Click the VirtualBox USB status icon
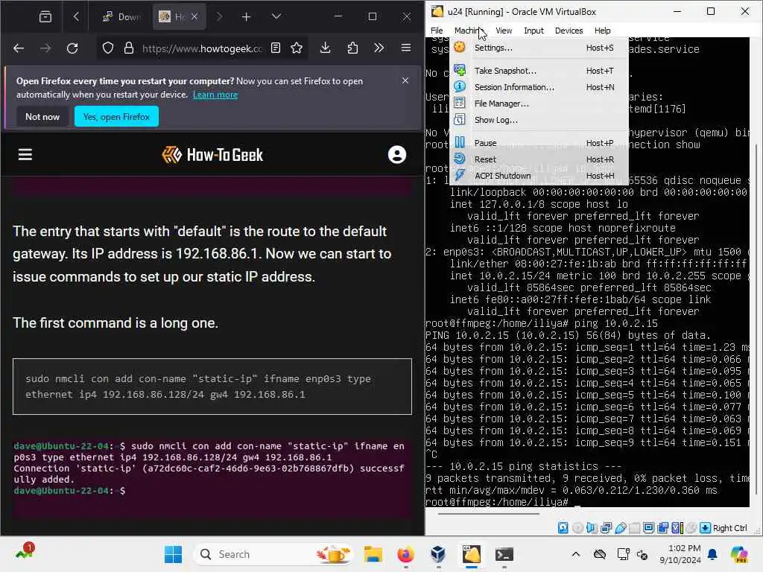 coord(621,528)
